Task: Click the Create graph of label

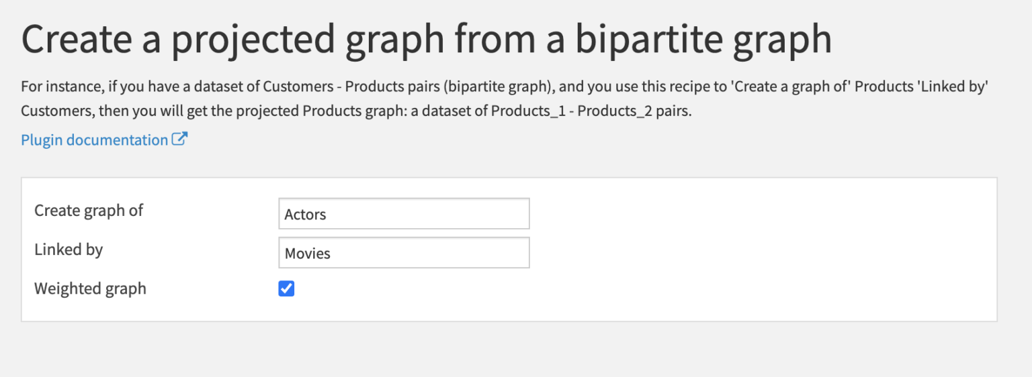Action: (x=89, y=211)
